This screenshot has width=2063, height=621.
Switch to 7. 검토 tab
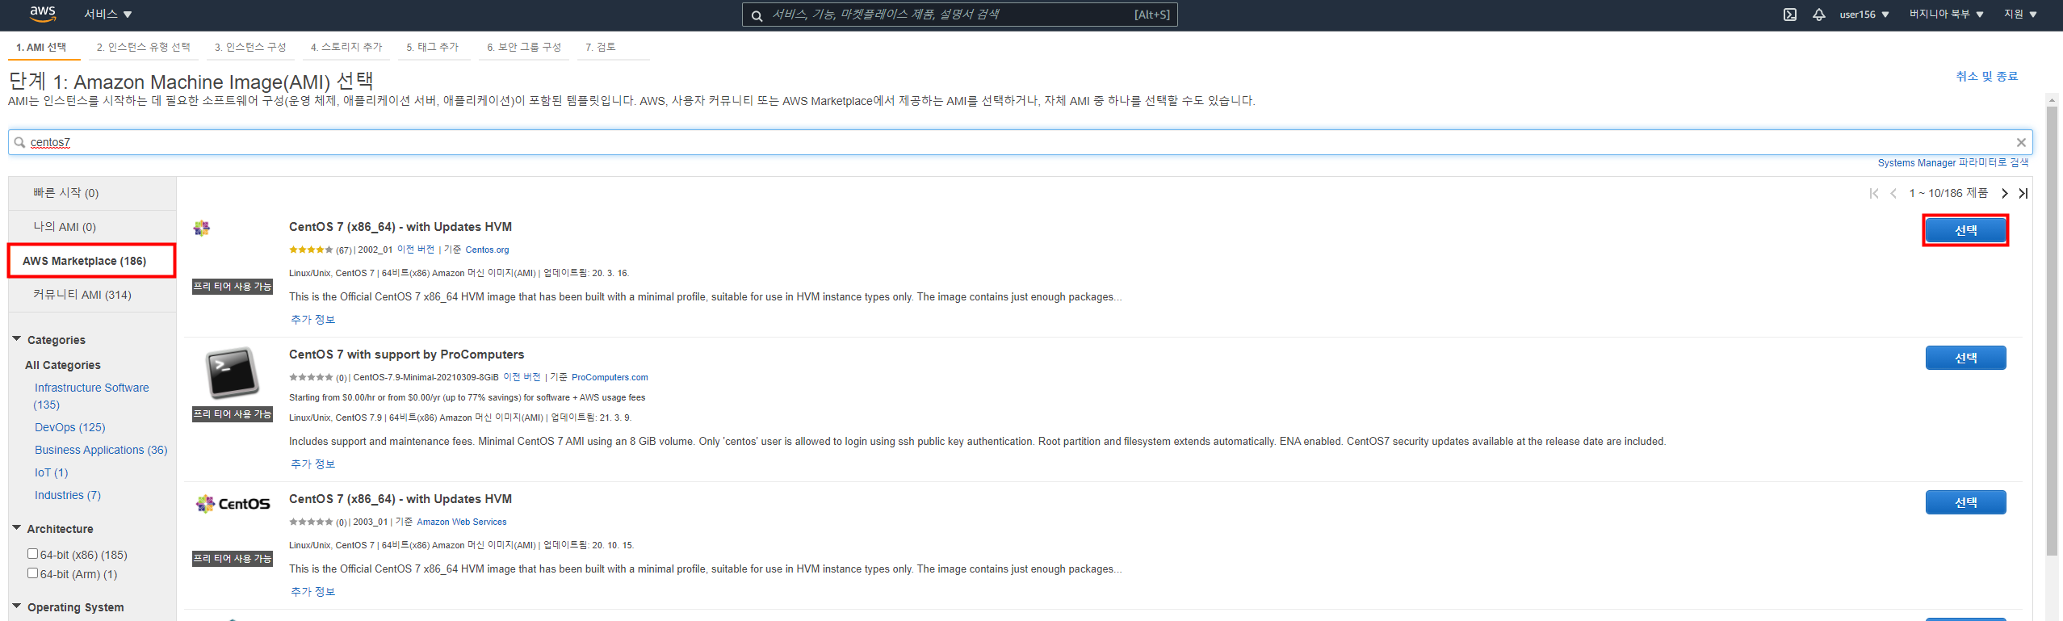(x=601, y=48)
